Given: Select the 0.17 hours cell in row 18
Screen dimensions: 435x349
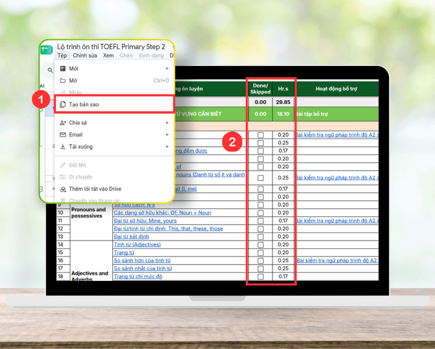Looking at the screenshot, I should (x=283, y=276).
